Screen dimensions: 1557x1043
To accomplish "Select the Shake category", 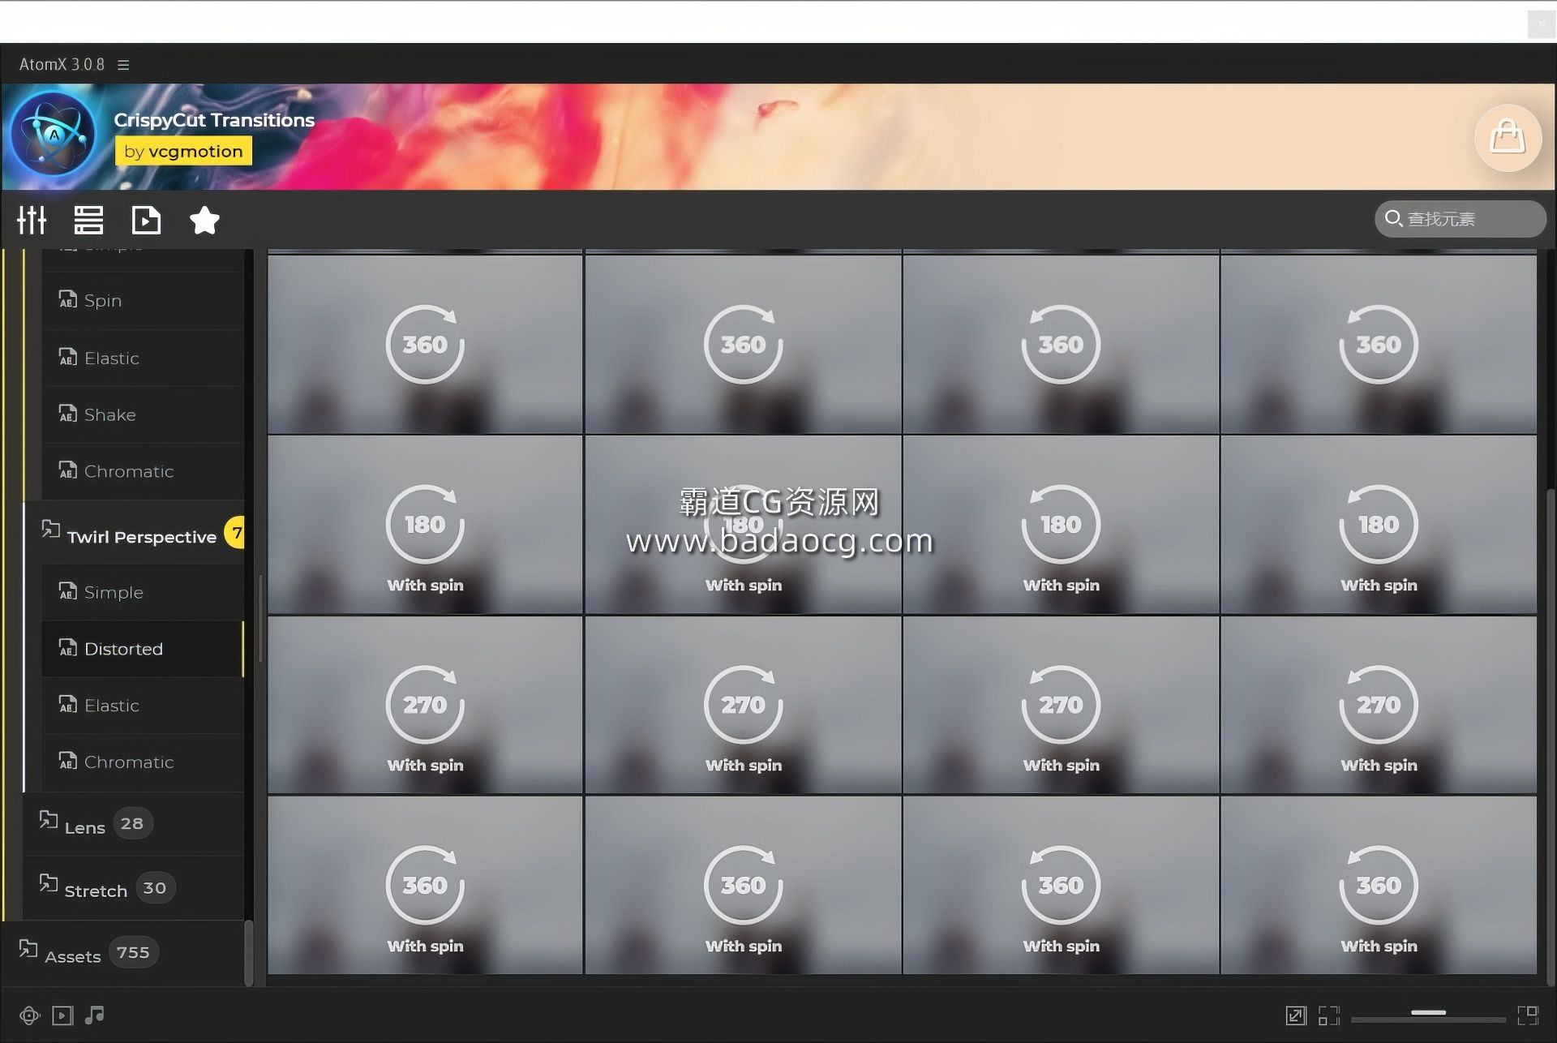I will [x=143, y=414].
